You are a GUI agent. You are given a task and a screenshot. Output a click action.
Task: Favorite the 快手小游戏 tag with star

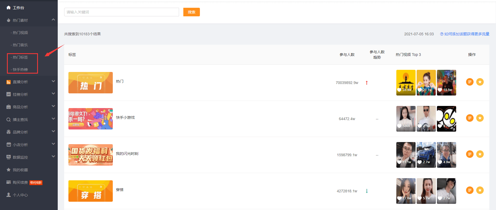coord(480,118)
